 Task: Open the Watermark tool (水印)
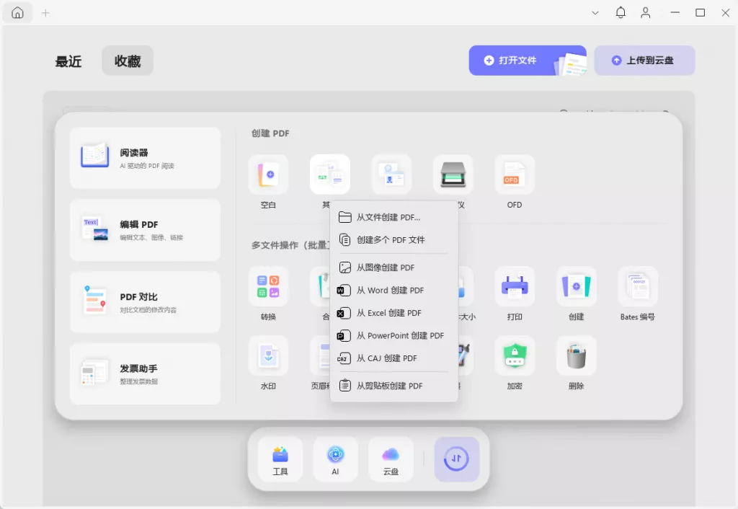(268, 355)
